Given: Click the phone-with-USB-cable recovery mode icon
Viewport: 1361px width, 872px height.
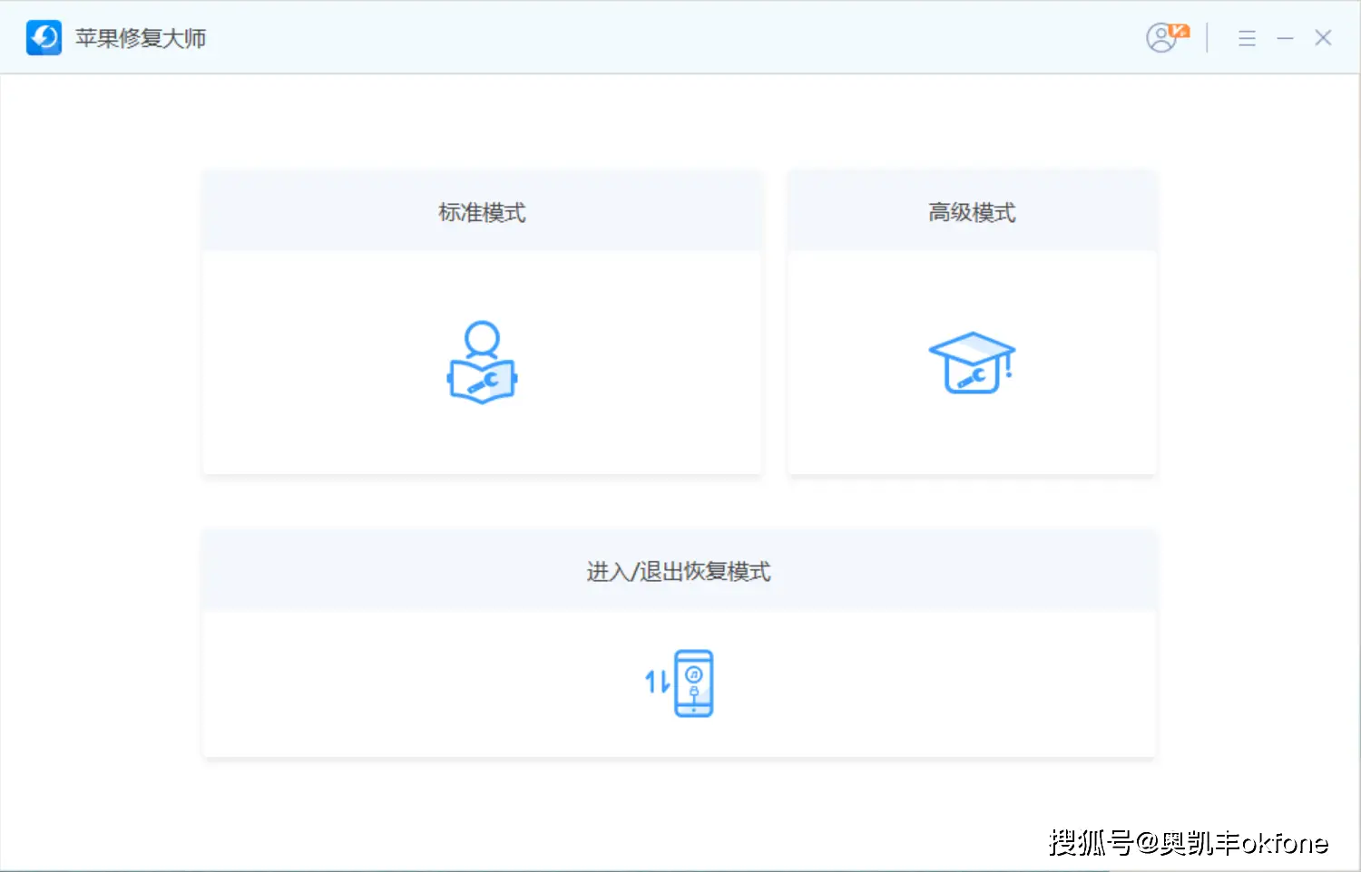Looking at the screenshot, I should [x=692, y=683].
